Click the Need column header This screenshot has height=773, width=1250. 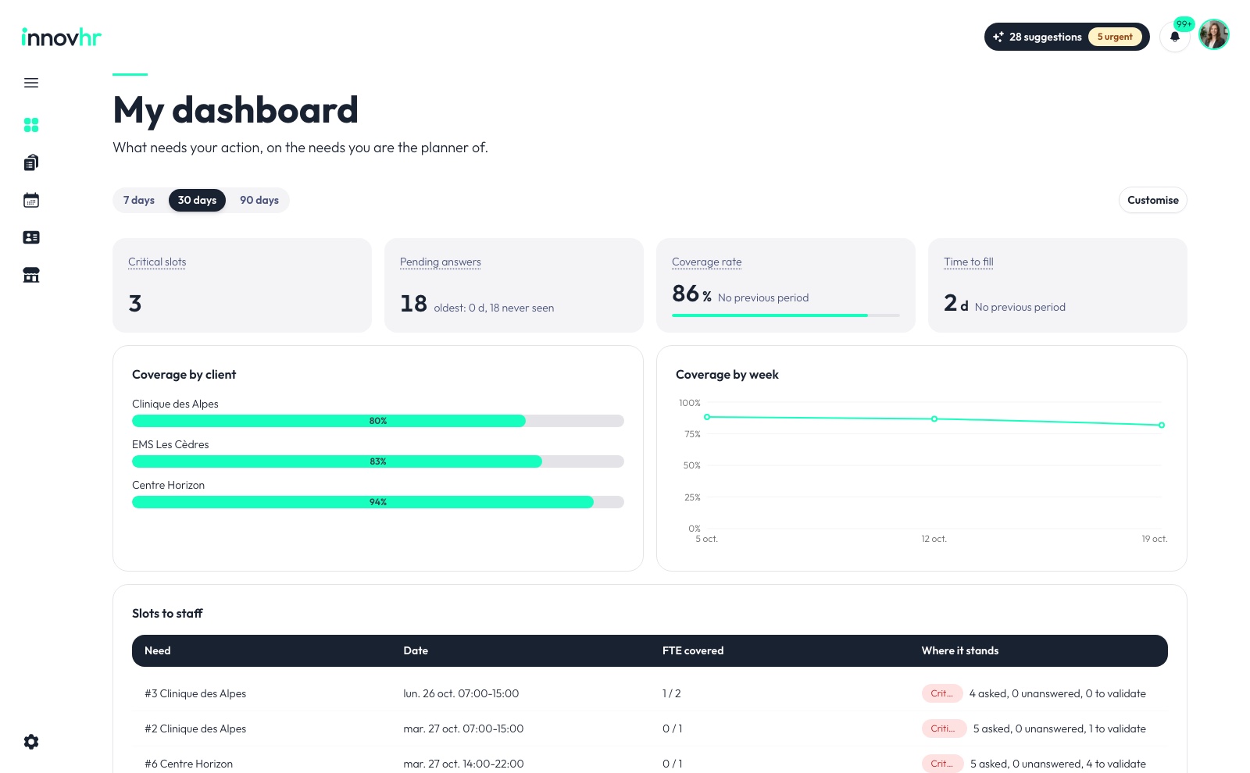click(158, 650)
